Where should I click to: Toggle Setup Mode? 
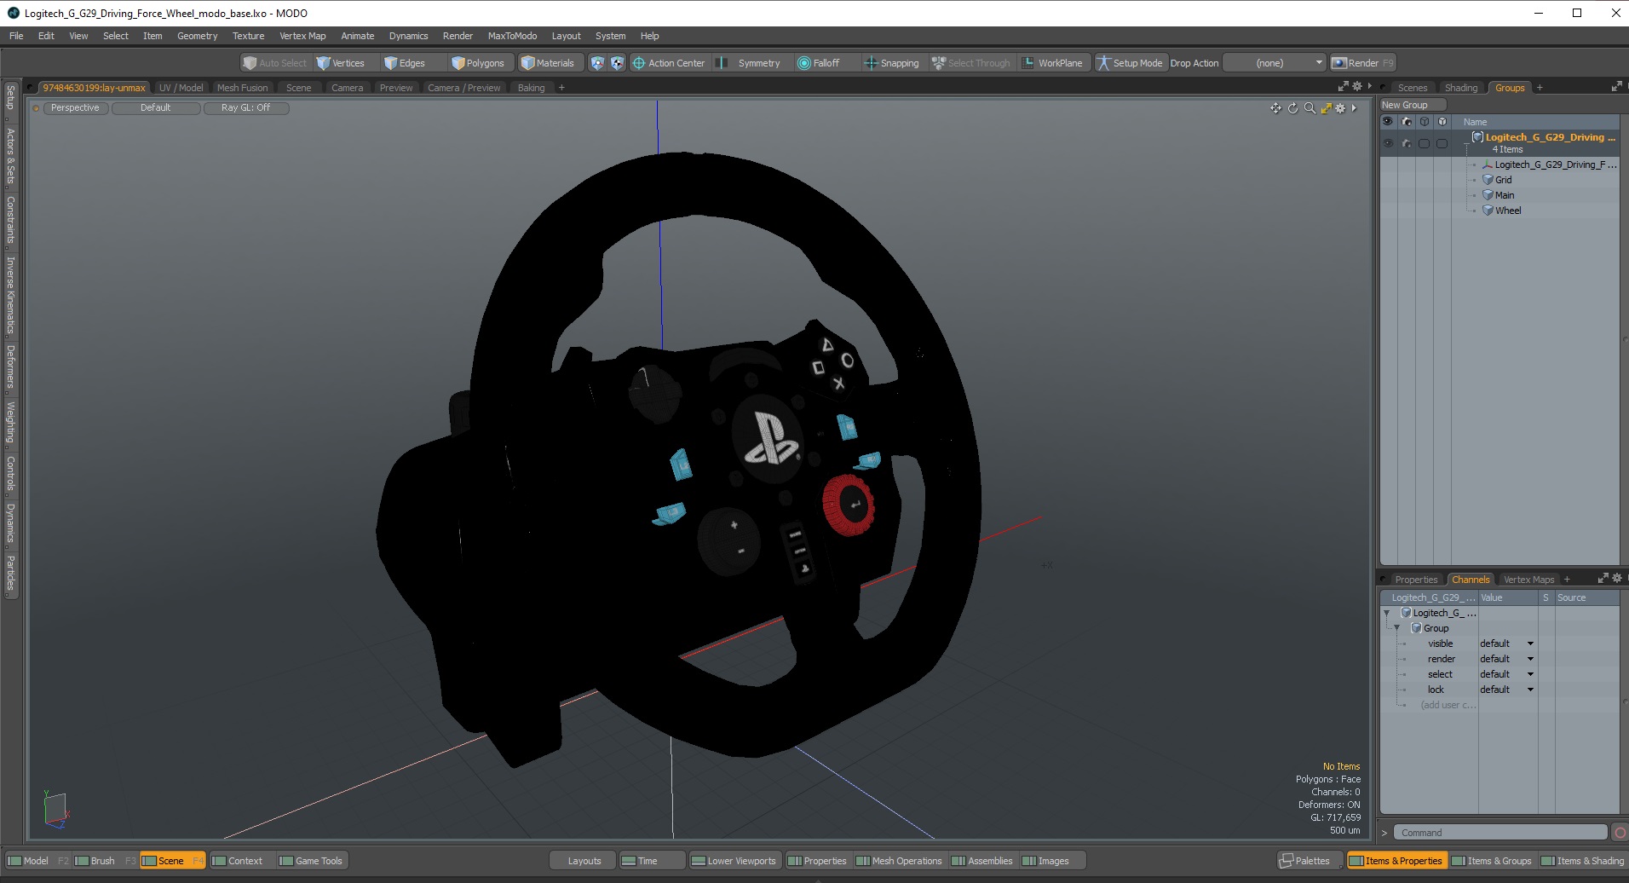coord(1130,63)
